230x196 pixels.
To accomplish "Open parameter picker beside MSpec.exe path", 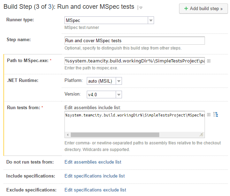I will 209,61.
